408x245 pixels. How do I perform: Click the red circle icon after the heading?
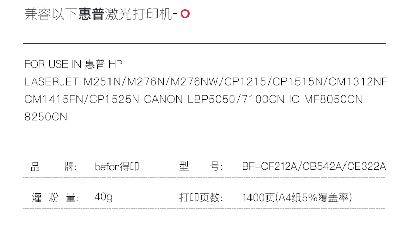pyautogui.click(x=185, y=15)
